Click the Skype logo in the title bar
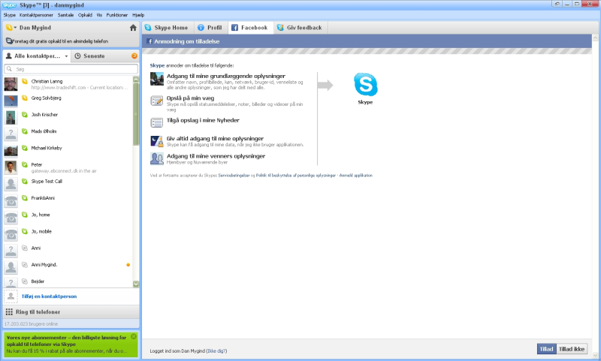Screen dimensions: 601x361 9,5
